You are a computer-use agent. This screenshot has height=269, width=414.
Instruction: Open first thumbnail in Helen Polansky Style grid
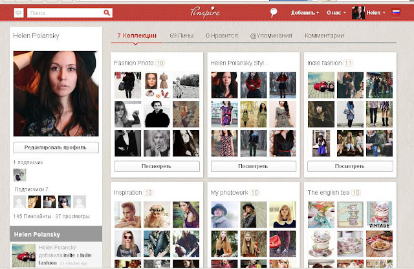pyautogui.click(x=224, y=85)
